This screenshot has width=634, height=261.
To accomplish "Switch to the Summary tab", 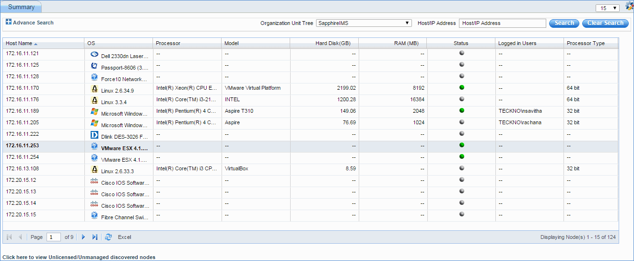I will [x=21, y=7].
